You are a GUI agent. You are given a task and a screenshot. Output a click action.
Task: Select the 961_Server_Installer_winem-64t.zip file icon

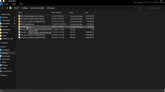click(19, 19)
